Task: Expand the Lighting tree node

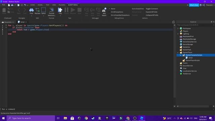Action: click(x=178, y=34)
